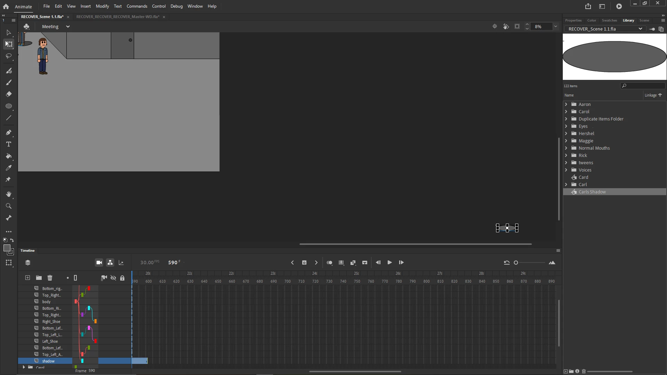Click the fill color swatch
Viewport: 667px width, 375px height.
[7, 248]
